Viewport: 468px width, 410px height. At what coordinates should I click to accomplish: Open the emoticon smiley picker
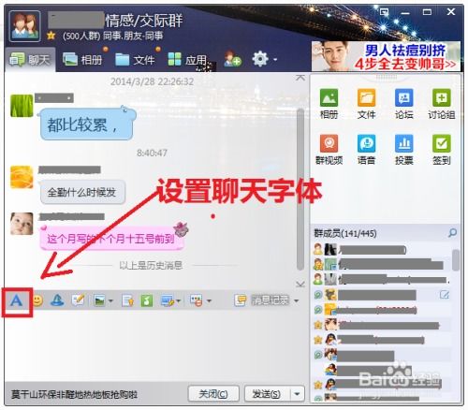(37, 300)
